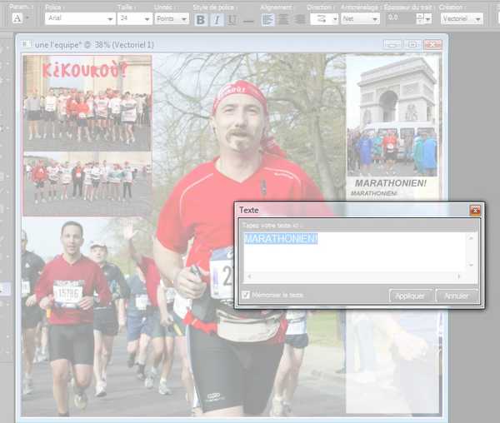Align text to the left
This screenshot has height=423, width=500.
pos(267,20)
